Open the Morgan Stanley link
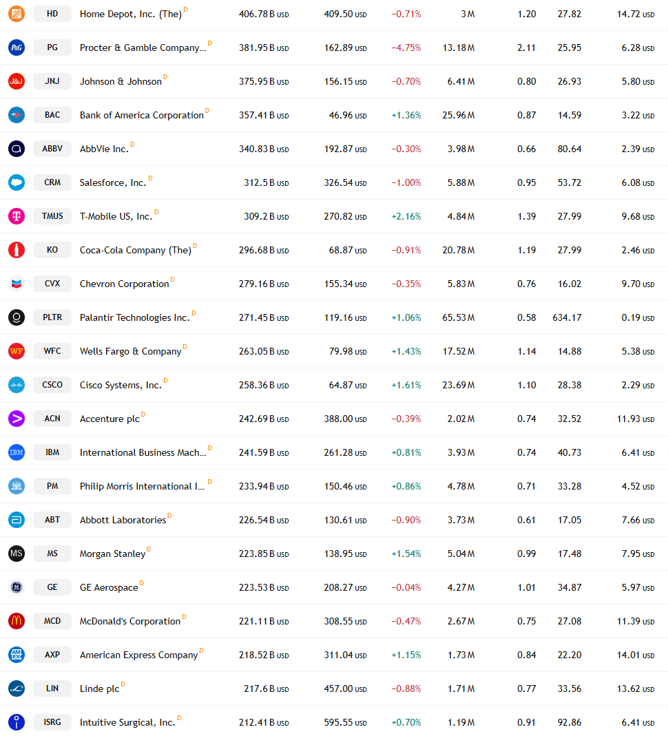 [x=113, y=554]
